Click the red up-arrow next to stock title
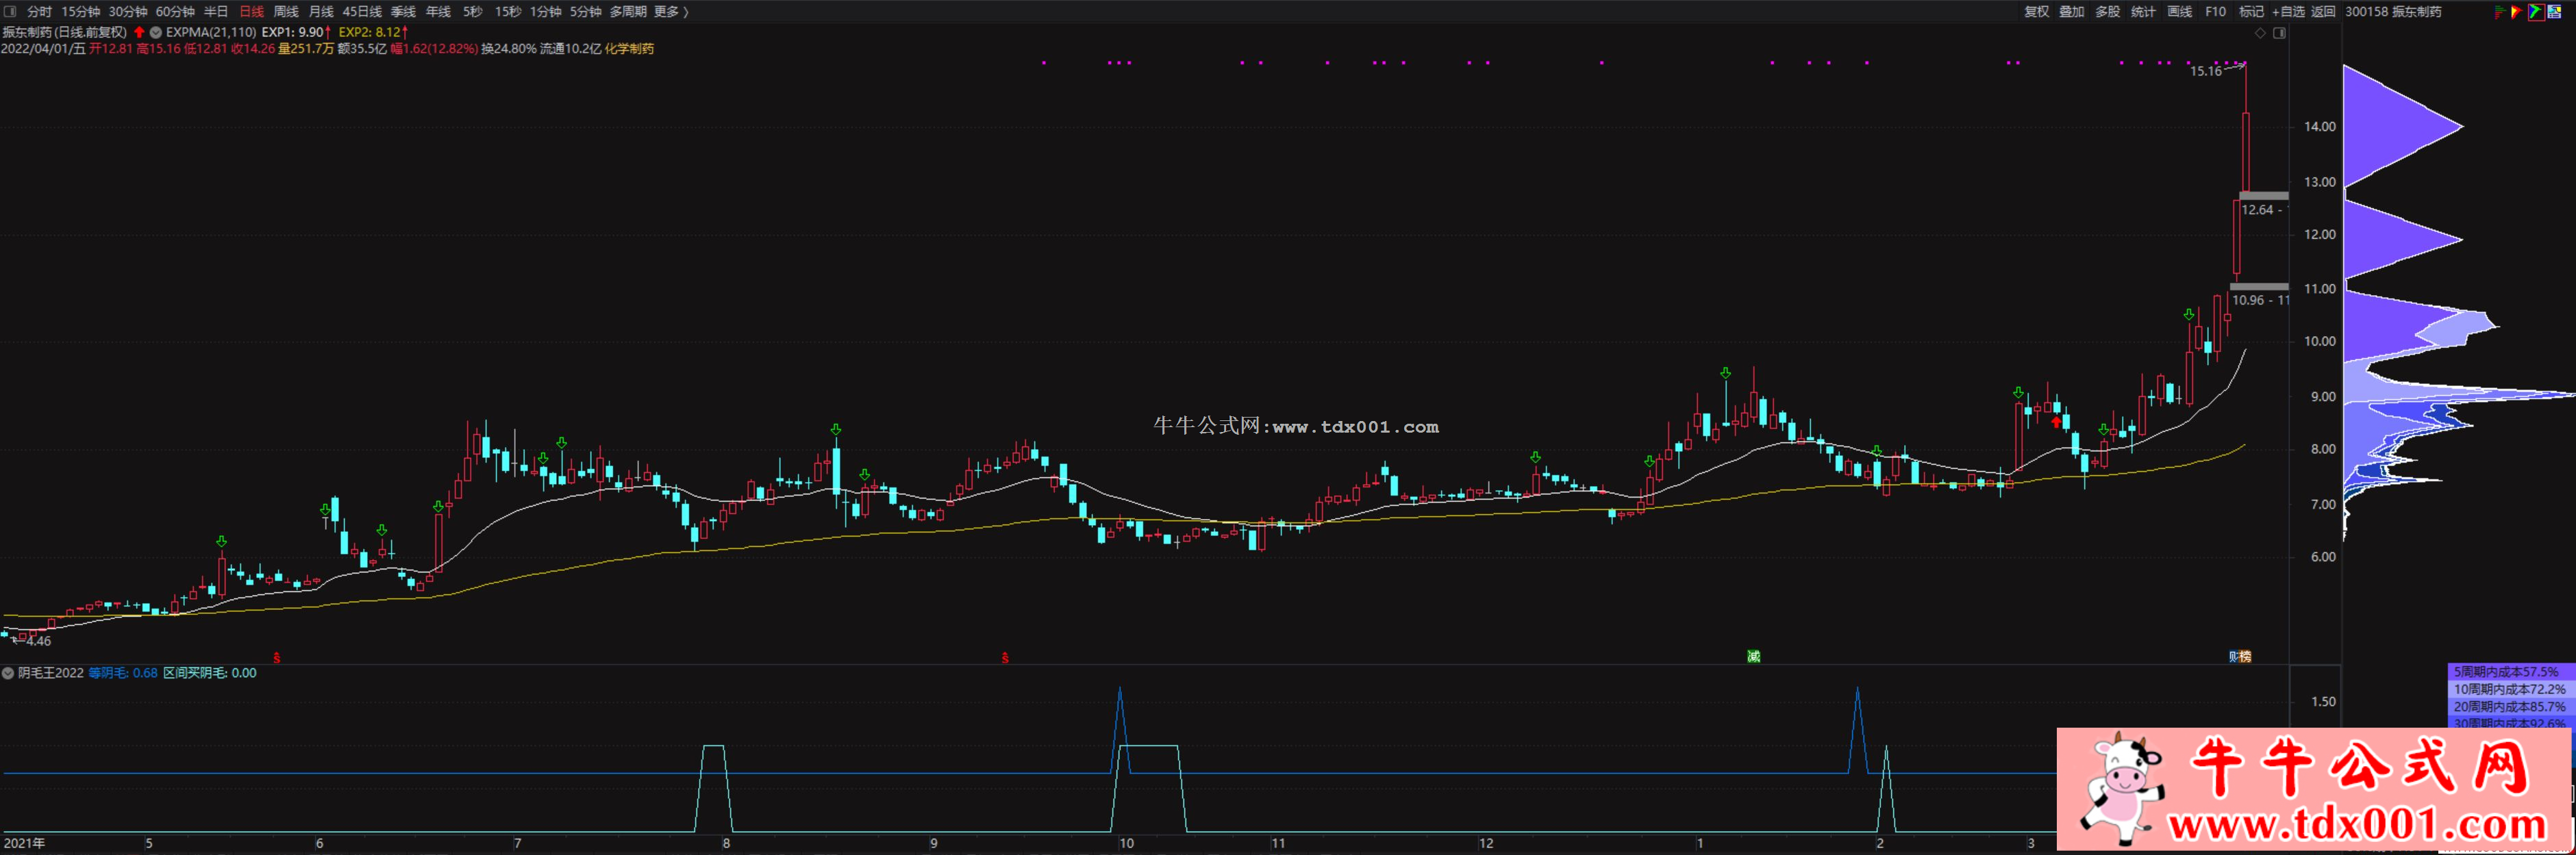 click(139, 32)
